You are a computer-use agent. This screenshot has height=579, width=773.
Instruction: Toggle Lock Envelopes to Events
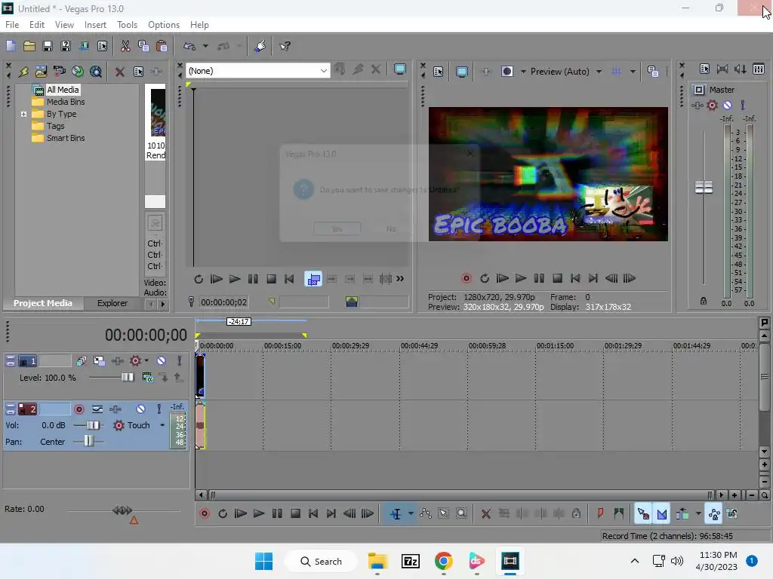714,514
